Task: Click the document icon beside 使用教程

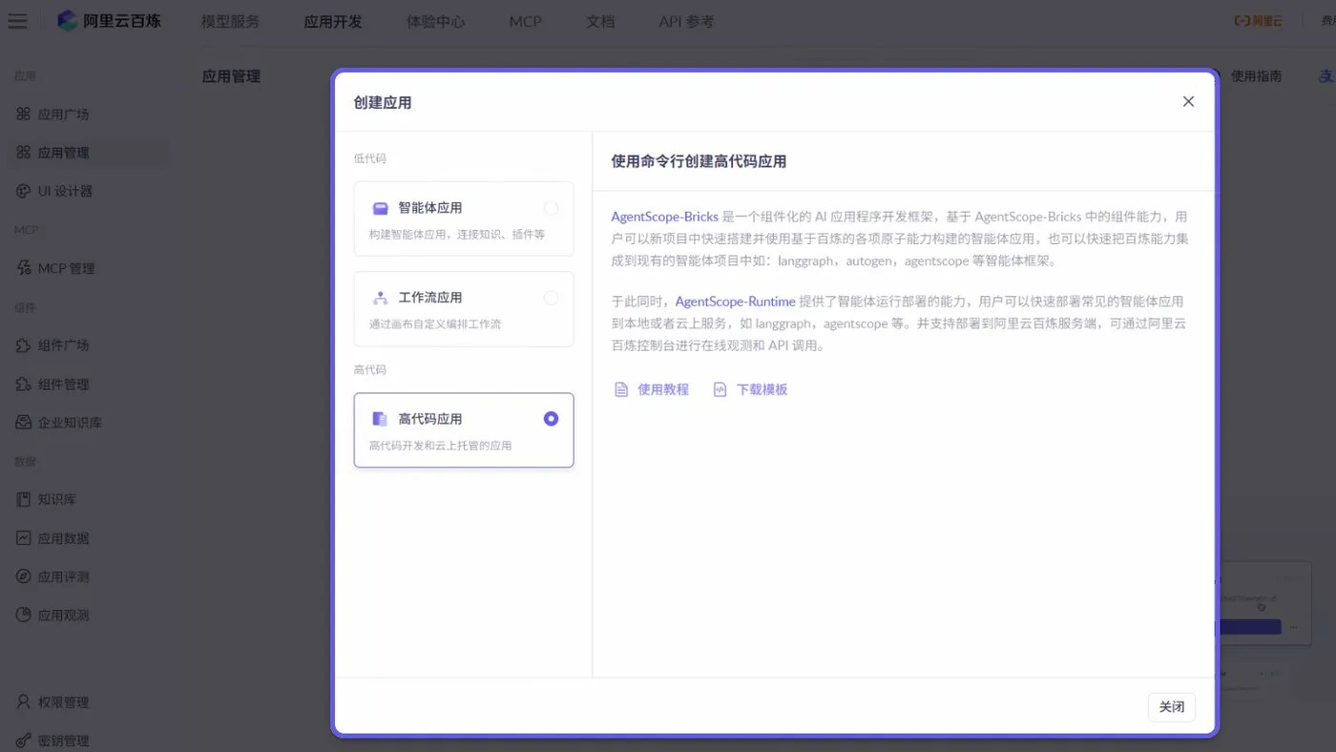Action: (621, 389)
